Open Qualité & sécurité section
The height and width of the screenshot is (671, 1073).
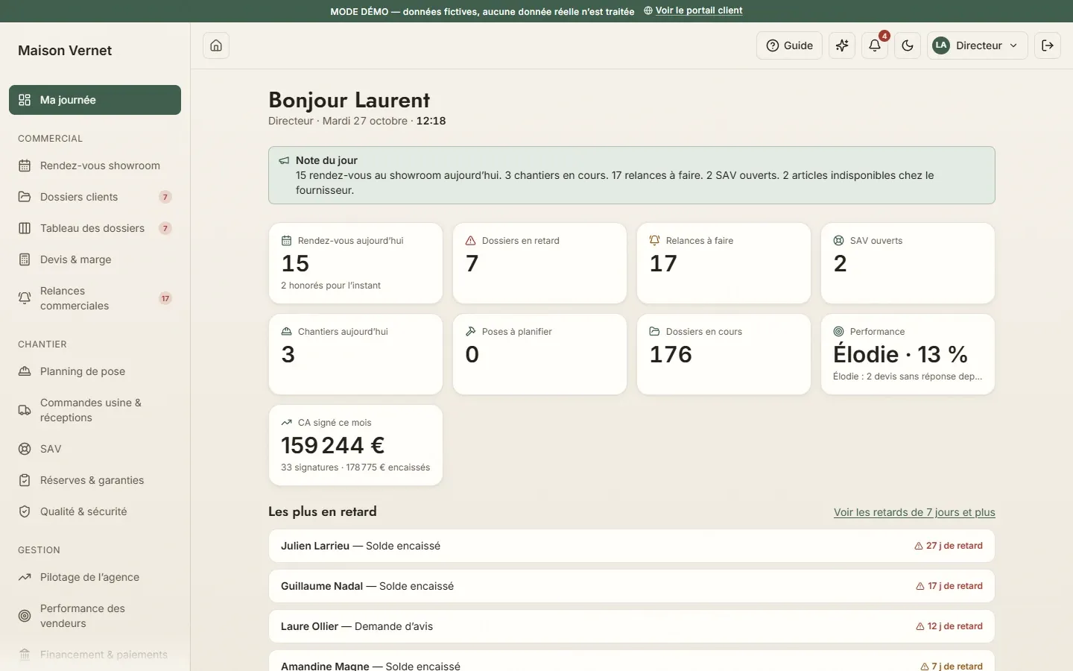point(95,511)
